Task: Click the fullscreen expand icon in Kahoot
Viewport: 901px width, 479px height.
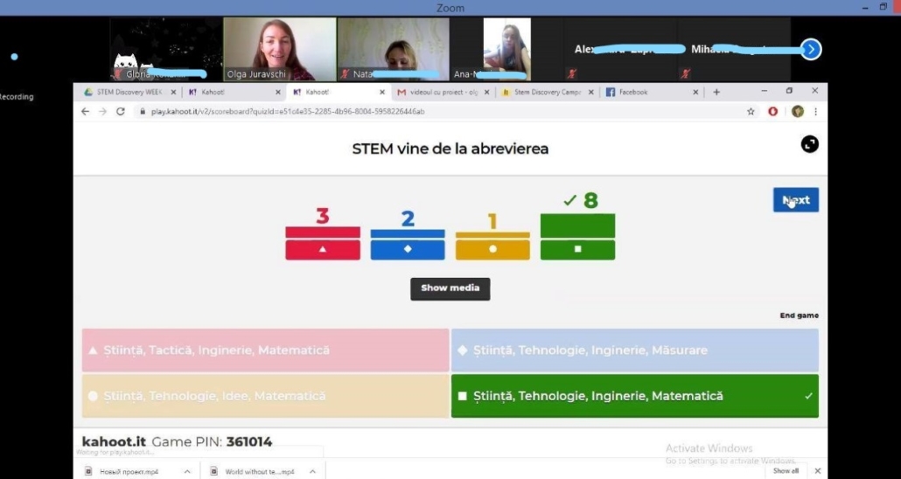Action: pyautogui.click(x=809, y=144)
